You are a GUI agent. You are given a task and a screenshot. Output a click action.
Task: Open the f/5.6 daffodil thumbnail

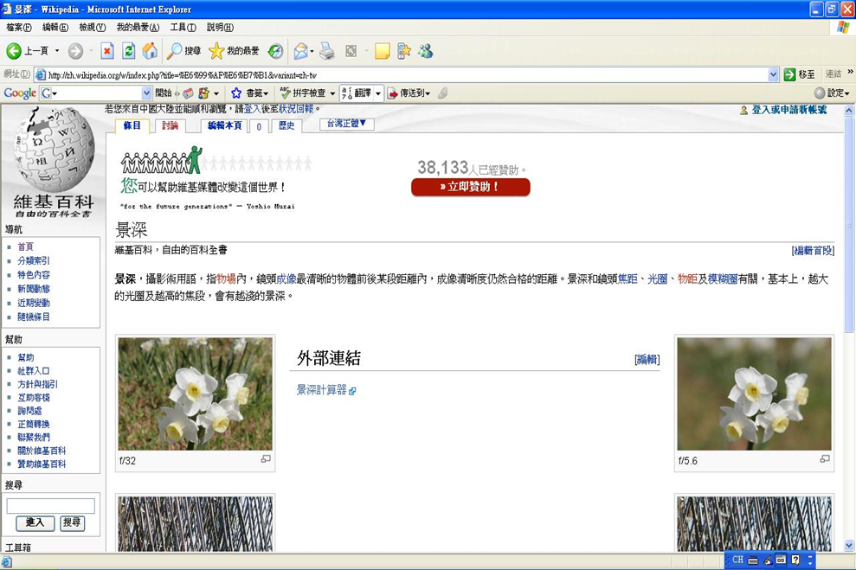(754, 394)
